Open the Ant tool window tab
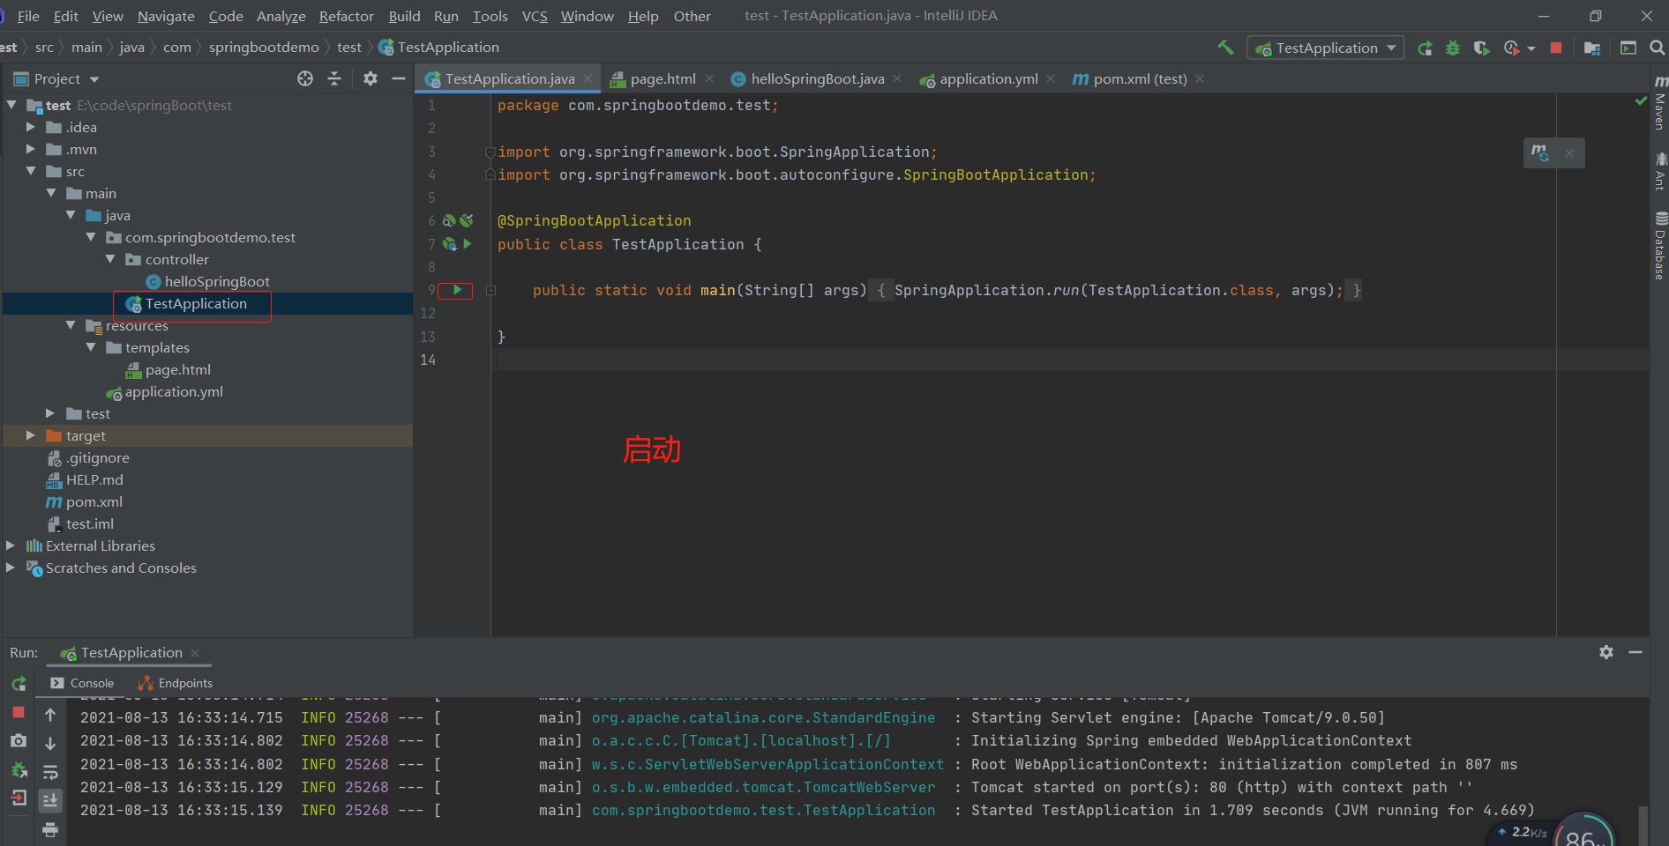Viewport: 1669px width, 846px height. tap(1660, 171)
